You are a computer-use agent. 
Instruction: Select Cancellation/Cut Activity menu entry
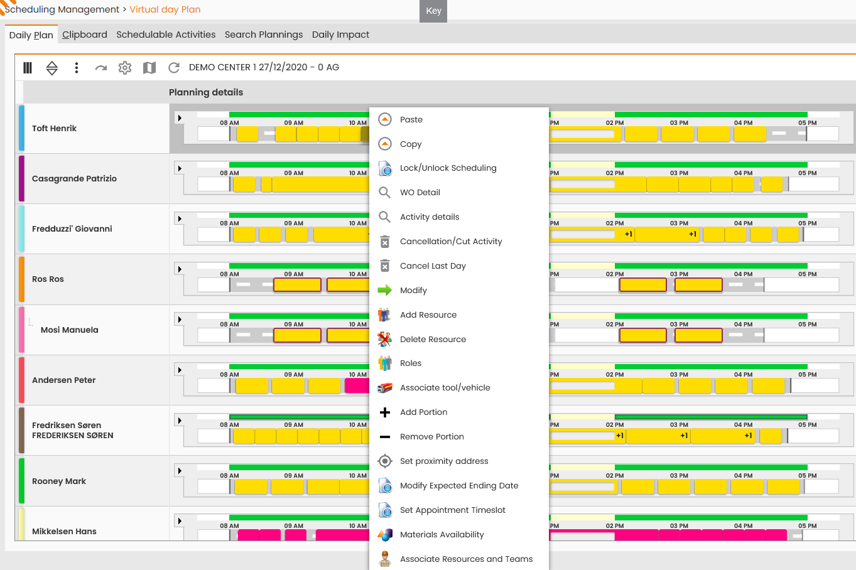(x=451, y=242)
